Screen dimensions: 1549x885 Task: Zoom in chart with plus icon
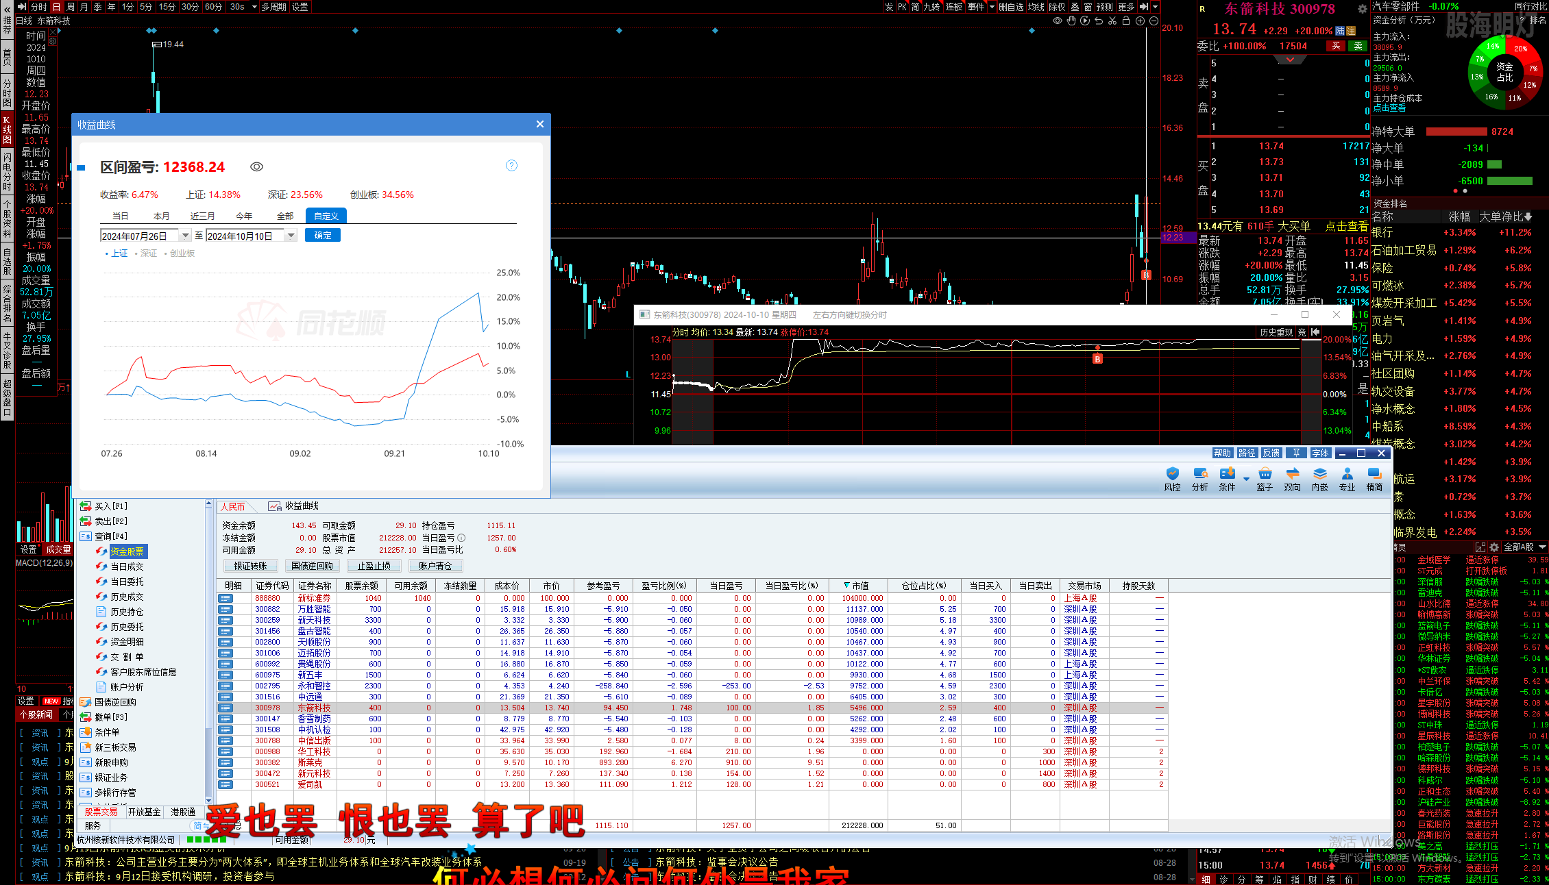[x=1140, y=21]
